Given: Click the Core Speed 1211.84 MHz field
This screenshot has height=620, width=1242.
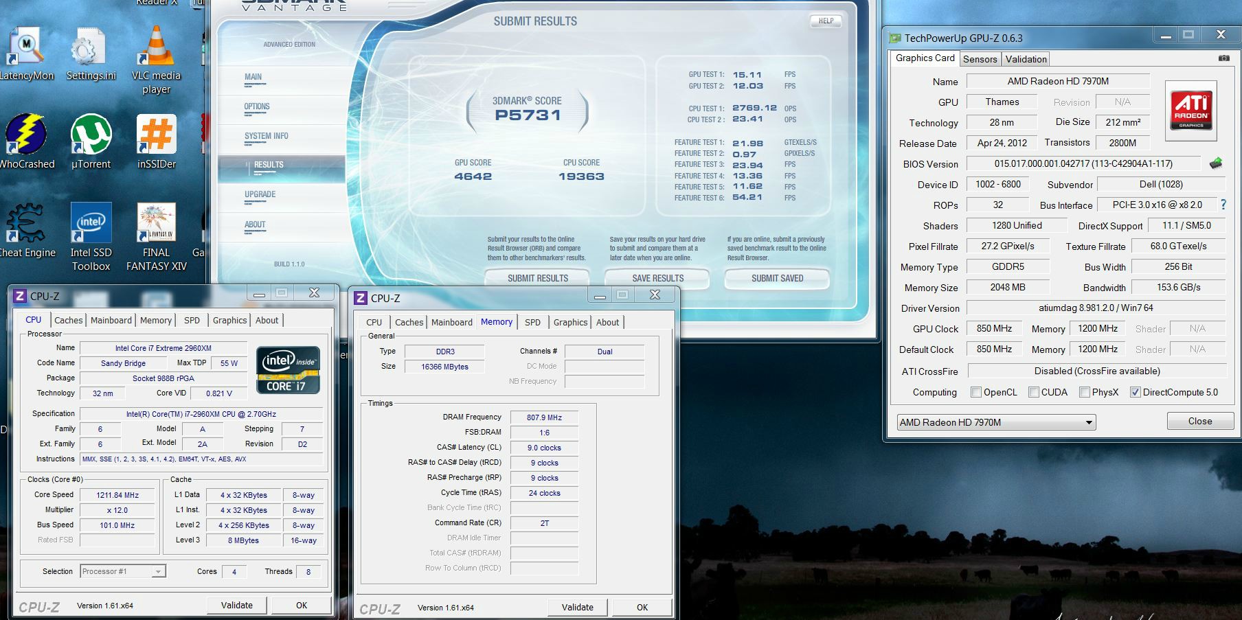Looking at the screenshot, I should 117,495.
